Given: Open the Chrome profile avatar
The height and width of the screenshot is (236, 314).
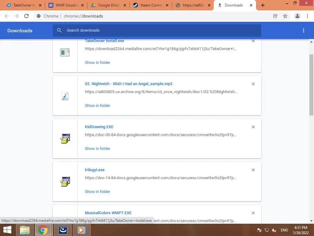Looking at the screenshot, I should tap(297, 16).
